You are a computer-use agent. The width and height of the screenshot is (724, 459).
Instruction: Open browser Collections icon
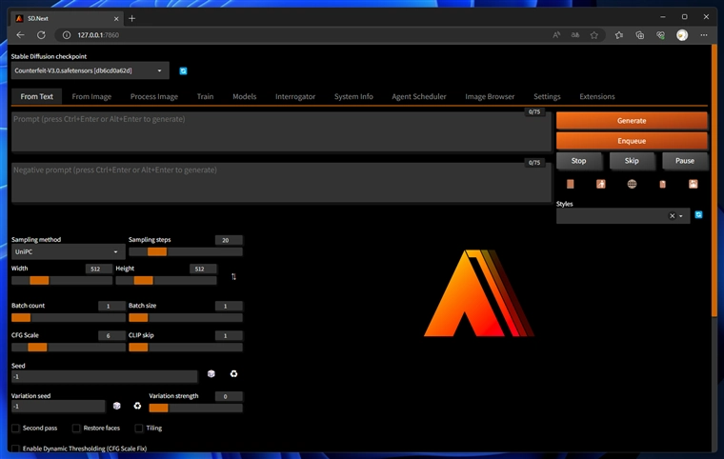coord(639,35)
